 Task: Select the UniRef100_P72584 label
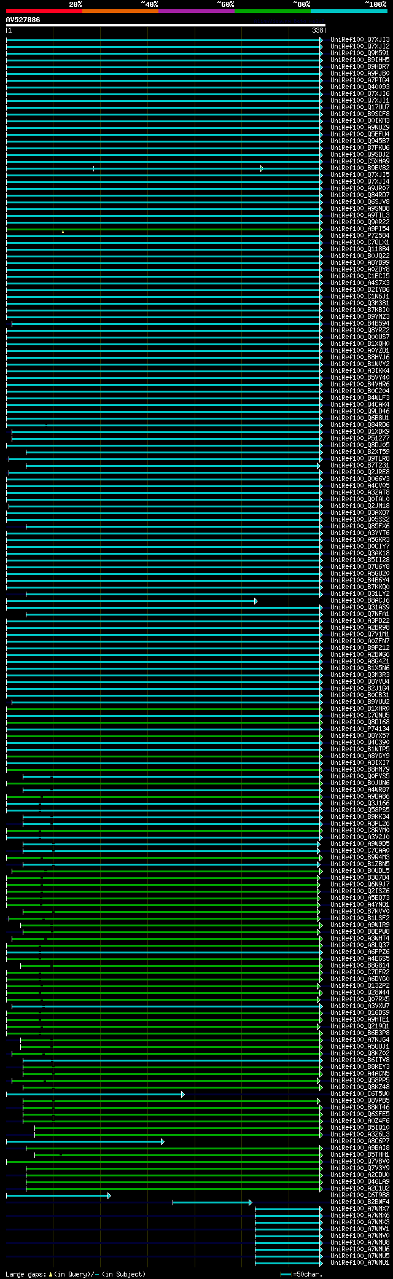click(360, 235)
